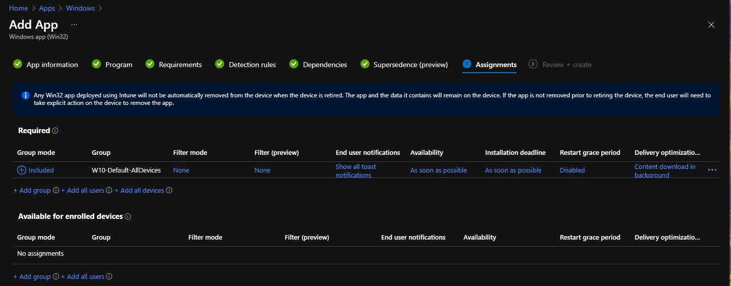Click Installation deadline As soon as possible link

coord(513,170)
